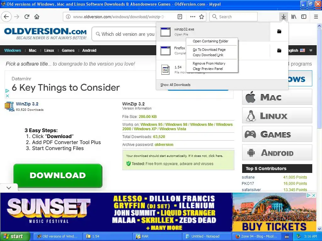The height and width of the screenshot is (241, 322).
Task: Click the WinZip 3.2 program icon
Action: click(9, 106)
